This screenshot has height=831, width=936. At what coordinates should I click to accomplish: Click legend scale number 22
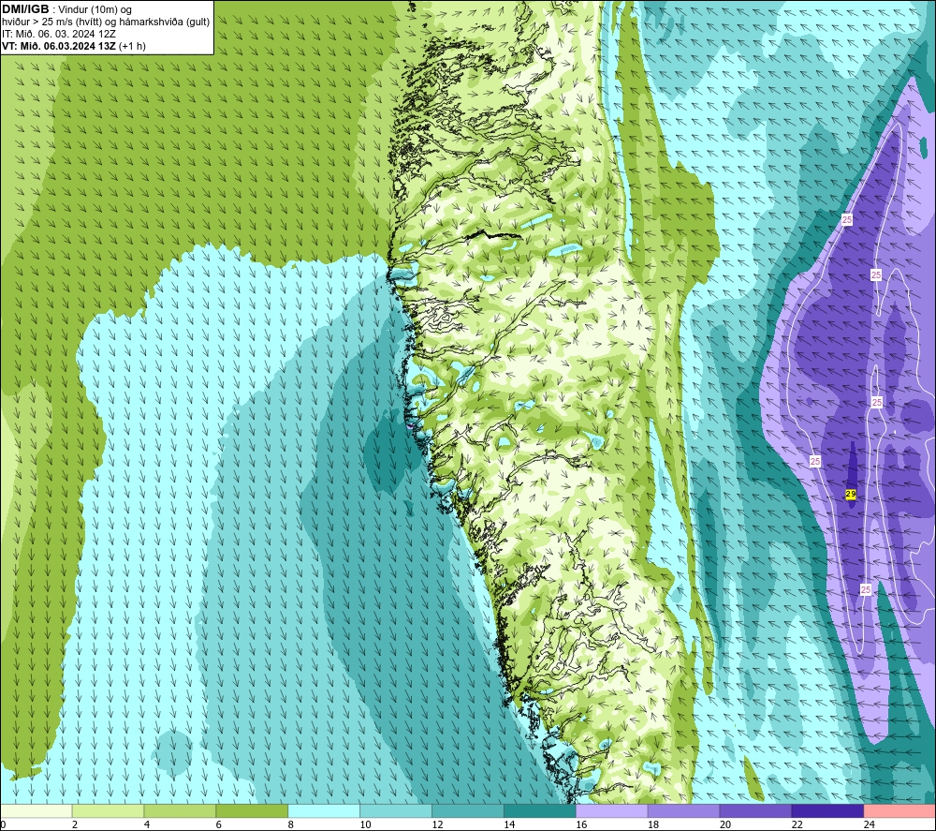tap(797, 824)
